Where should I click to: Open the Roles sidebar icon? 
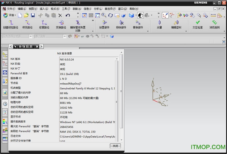(5, 130)
